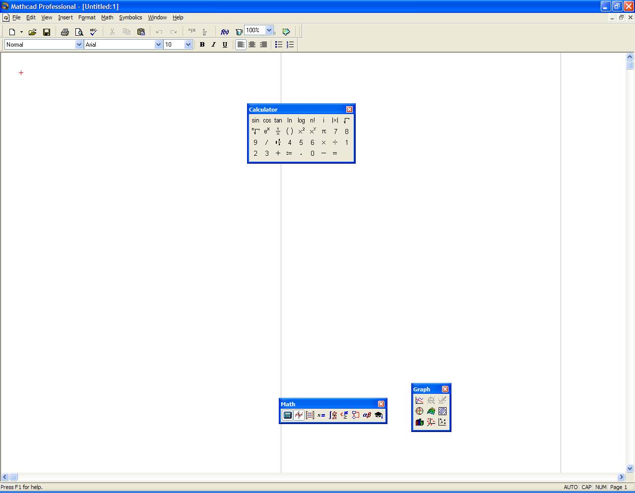Image resolution: width=635 pixels, height=493 pixels.
Task: Click the horizontal scrollbar right arrow
Action: click(621, 477)
